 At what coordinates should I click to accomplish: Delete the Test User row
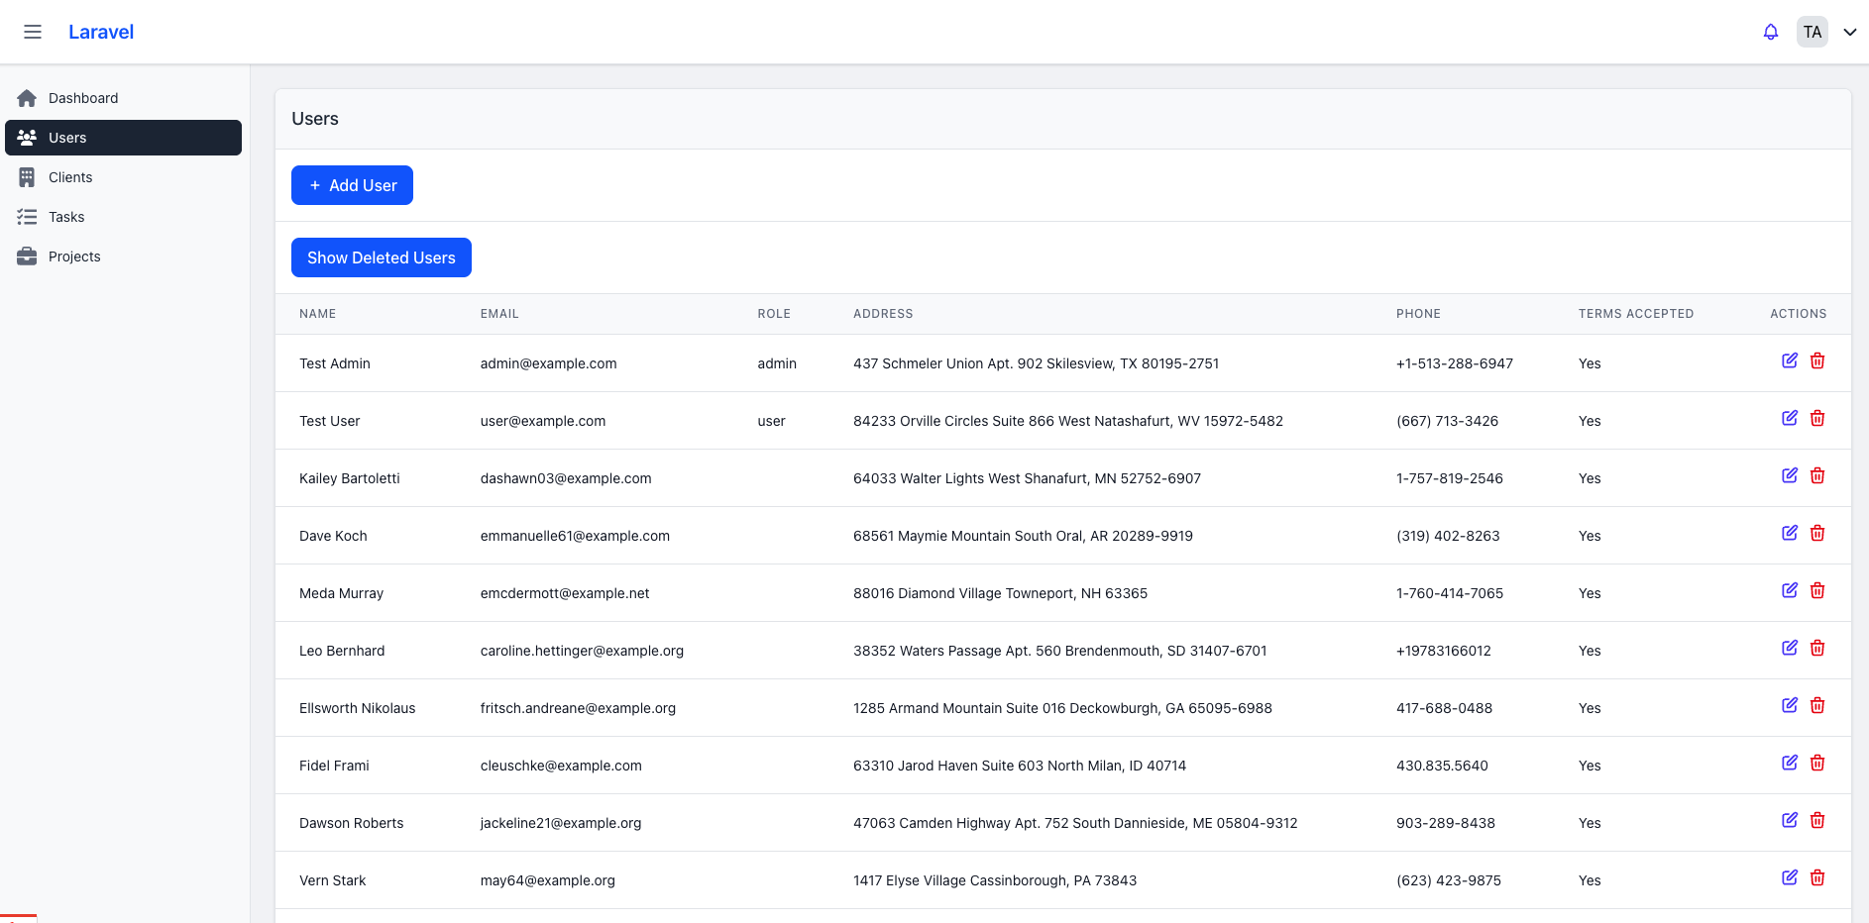pyautogui.click(x=1816, y=419)
